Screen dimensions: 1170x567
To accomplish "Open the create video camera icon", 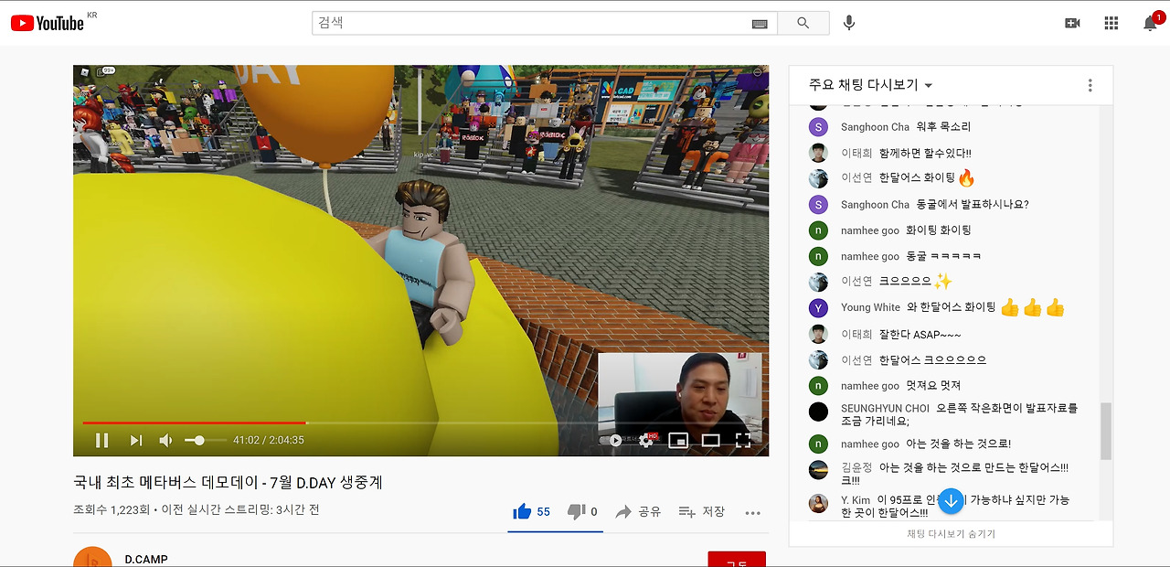I will pos(1072,23).
